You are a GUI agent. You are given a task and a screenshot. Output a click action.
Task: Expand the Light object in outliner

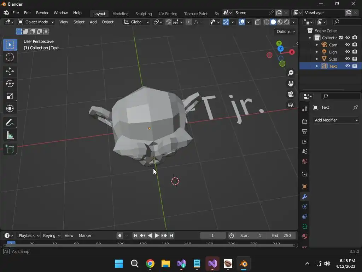click(x=317, y=52)
